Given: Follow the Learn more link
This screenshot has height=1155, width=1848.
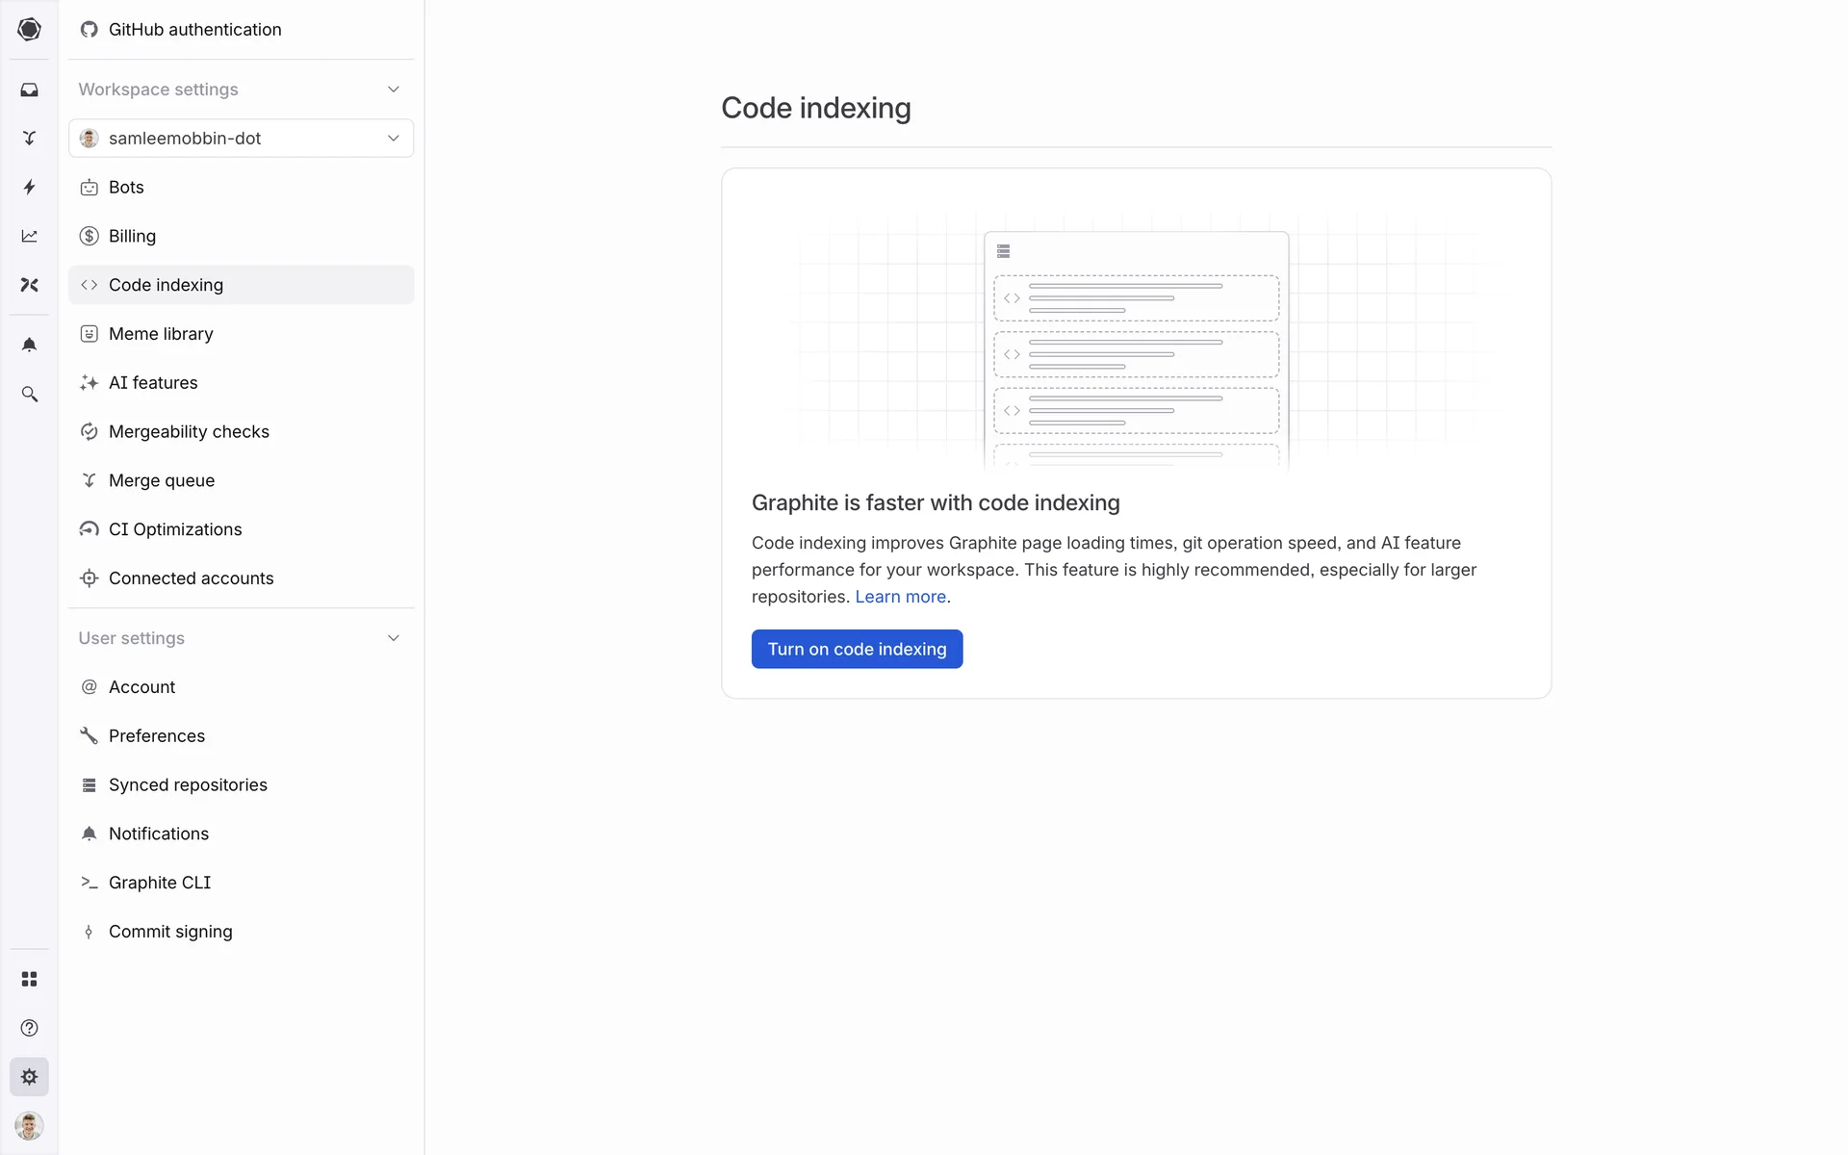Looking at the screenshot, I should pos(900,597).
